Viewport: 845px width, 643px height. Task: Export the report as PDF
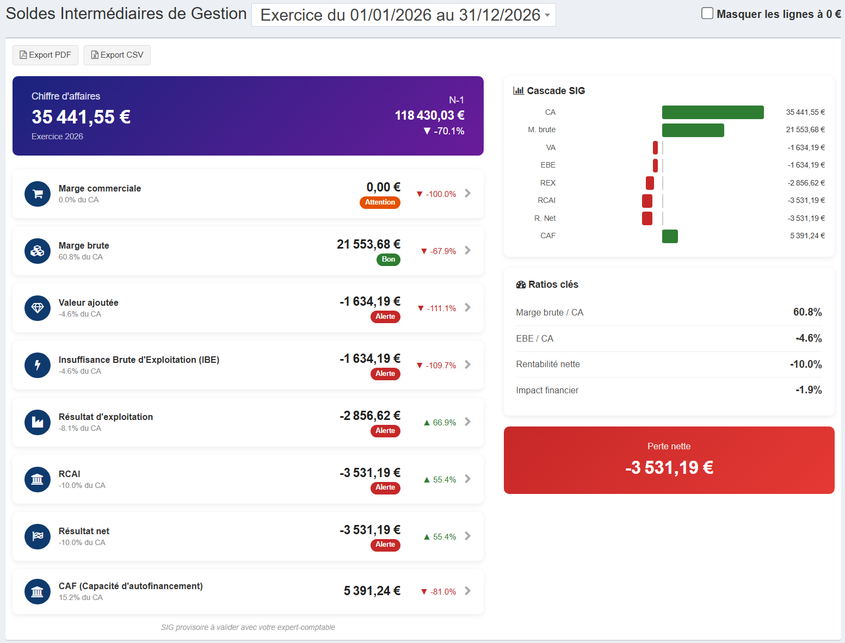point(45,55)
